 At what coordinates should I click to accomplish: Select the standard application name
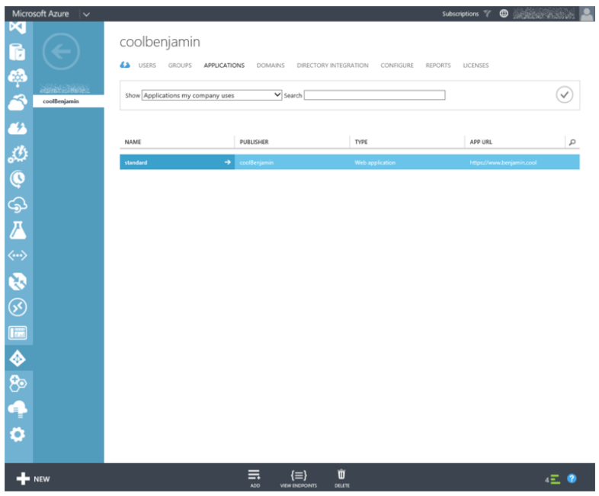pyautogui.click(x=136, y=162)
